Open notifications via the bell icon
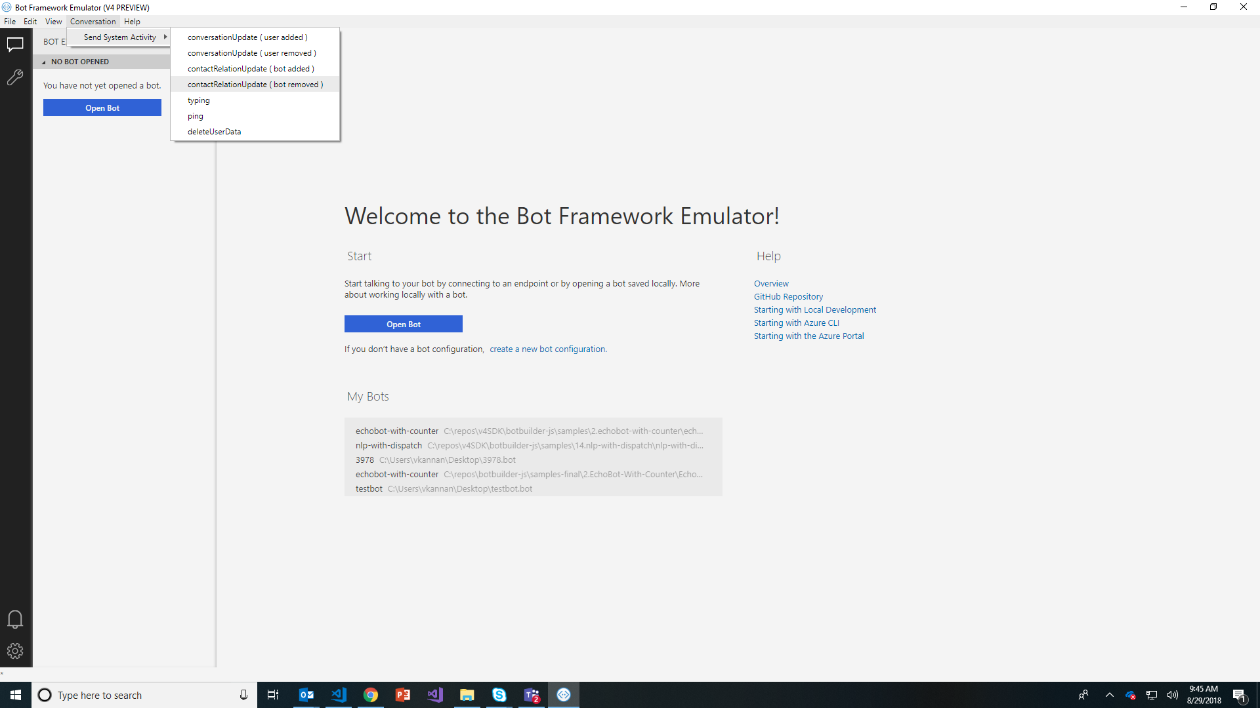The width and height of the screenshot is (1260, 708). pos(15,619)
